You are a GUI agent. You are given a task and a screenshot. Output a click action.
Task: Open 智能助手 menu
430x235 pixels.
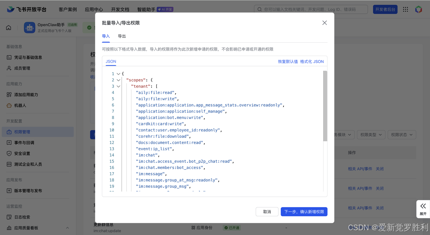pos(146,9)
